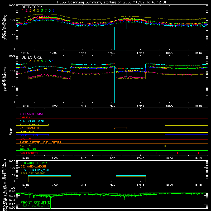Click the ECLIPSE_FLAG label

pos(29,135)
